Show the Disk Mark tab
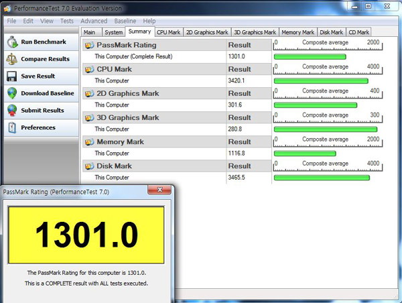Screen dimensions: 402x303 click(331, 32)
